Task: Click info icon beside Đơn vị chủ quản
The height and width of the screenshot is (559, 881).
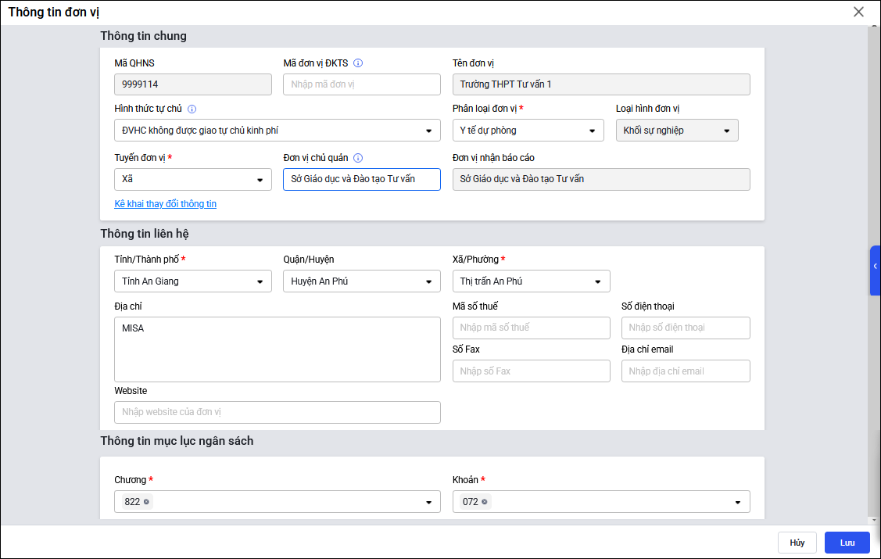Action: click(358, 158)
